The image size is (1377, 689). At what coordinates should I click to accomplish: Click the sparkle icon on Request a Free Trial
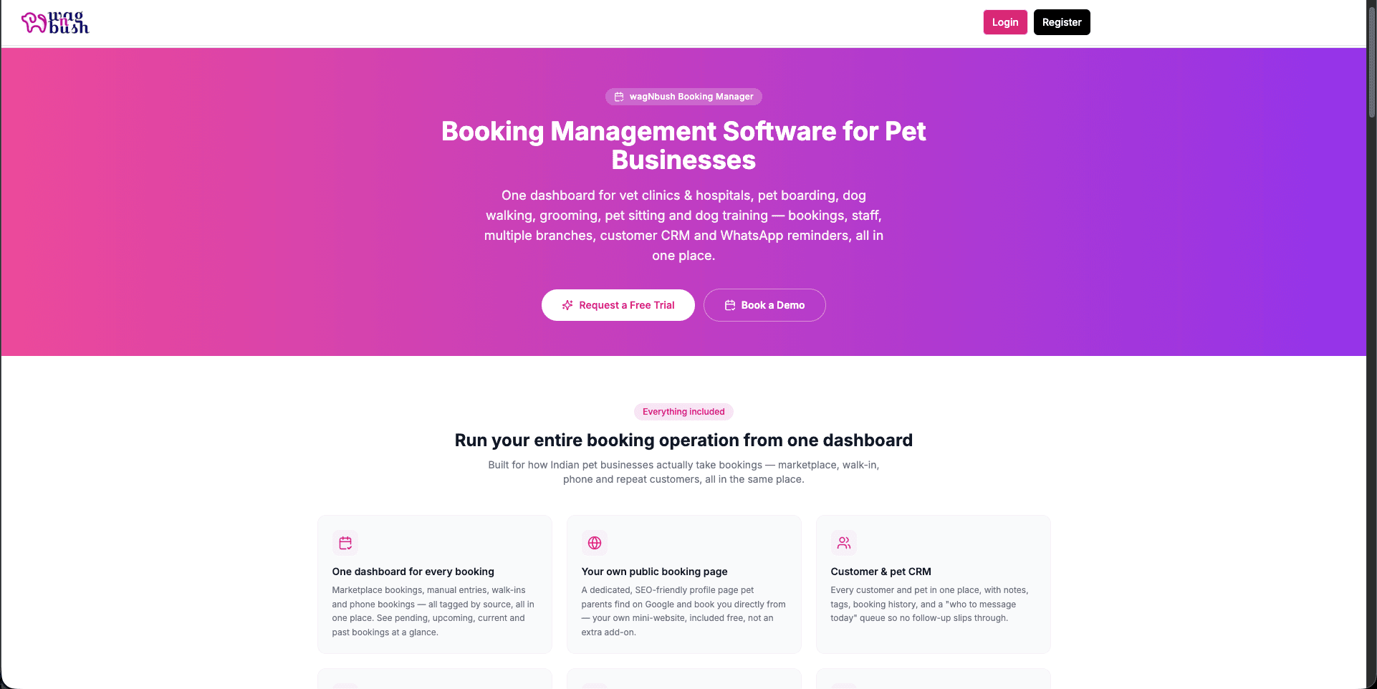coord(567,305)
